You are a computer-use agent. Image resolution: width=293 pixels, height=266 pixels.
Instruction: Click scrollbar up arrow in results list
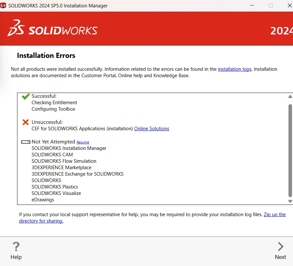pyautogui.click(x=290, y=96)
